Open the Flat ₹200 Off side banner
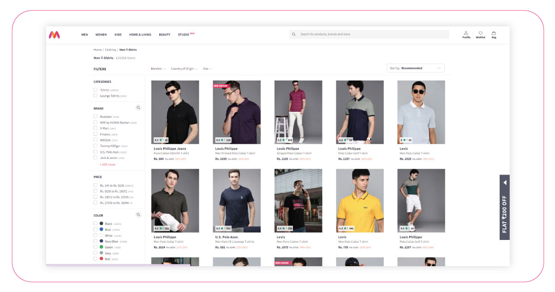 505,207
